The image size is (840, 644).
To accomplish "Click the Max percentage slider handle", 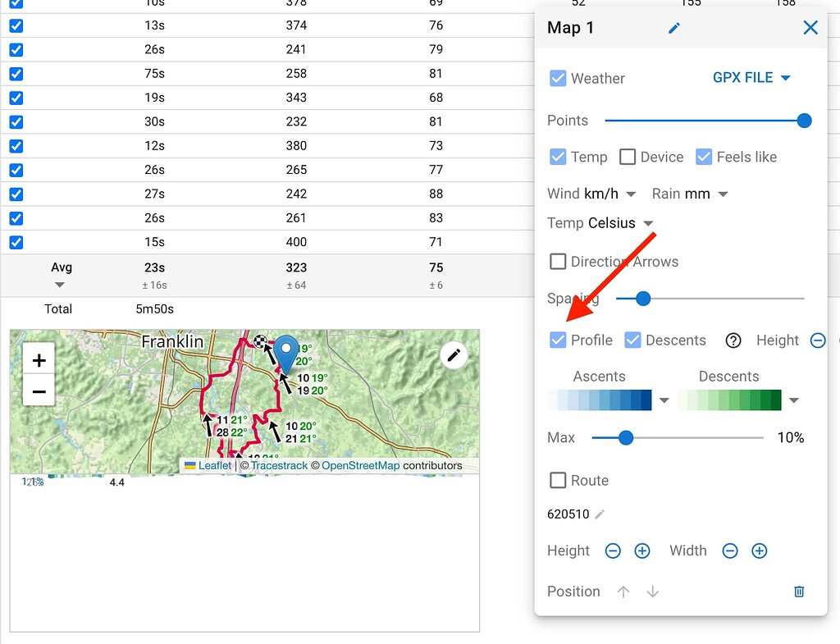I will coord(626,437).
